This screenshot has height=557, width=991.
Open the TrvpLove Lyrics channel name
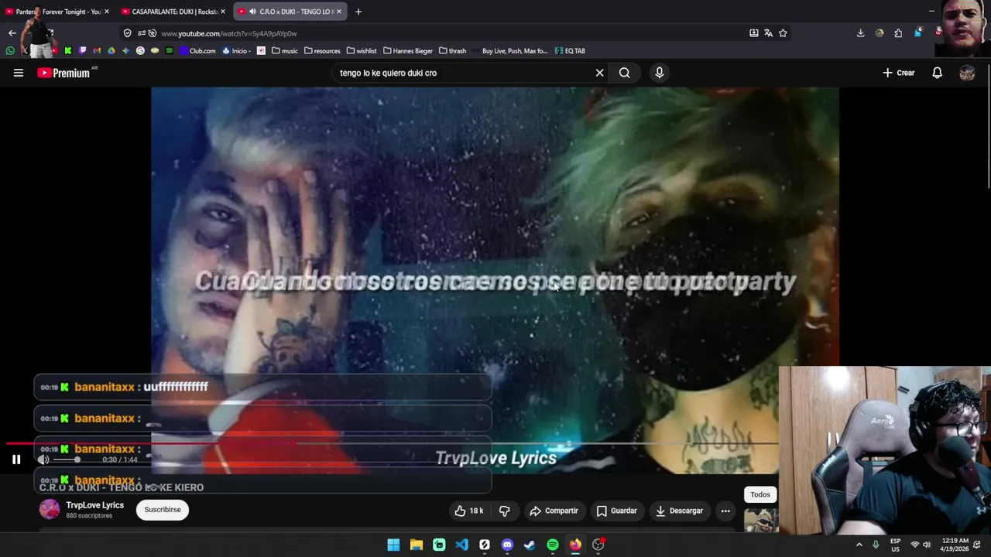pos(94,505)
